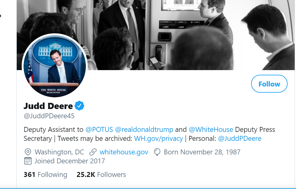Click the Born November 28, 1987 text
Image resolution: width=296 pixels, height=189 pixels.
coord(202,152)
